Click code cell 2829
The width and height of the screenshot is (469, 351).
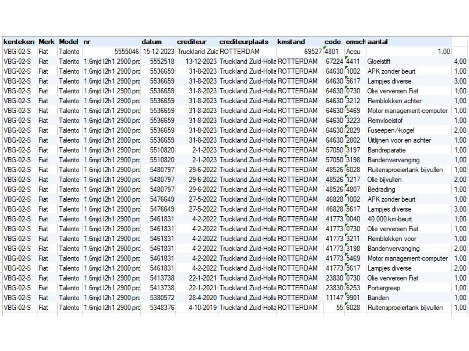pos(355,130)
